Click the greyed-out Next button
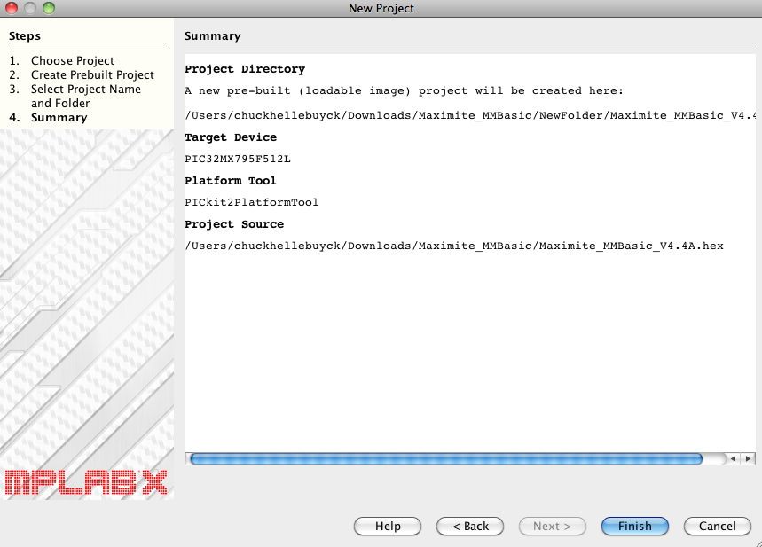Image resolution: width=762 pixels, height=547 pixels. tap(552, 526)
